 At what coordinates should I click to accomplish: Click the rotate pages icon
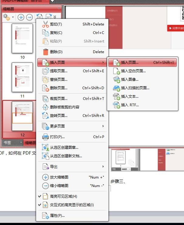point(46,115)
